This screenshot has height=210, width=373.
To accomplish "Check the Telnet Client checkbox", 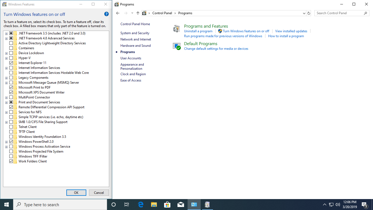I will click(11, 127).
